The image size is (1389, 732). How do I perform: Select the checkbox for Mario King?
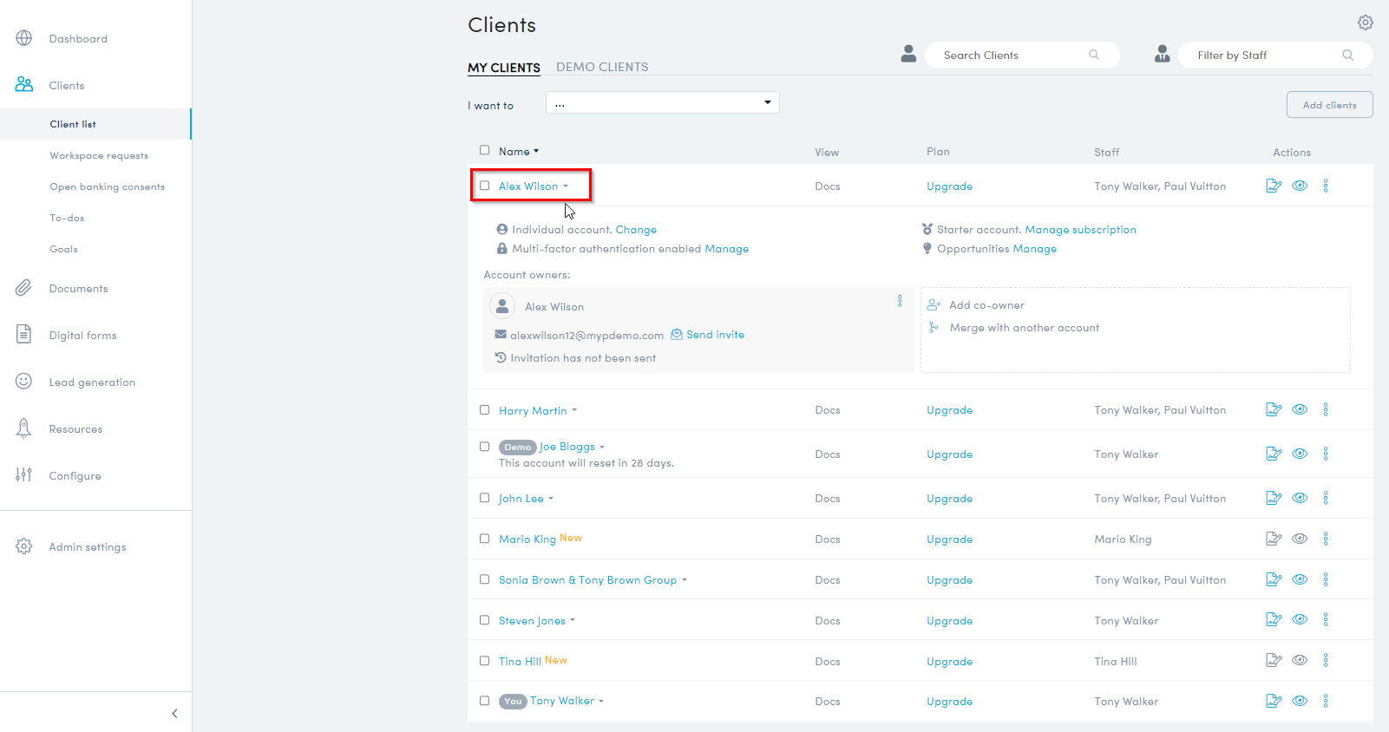[484, 539]
